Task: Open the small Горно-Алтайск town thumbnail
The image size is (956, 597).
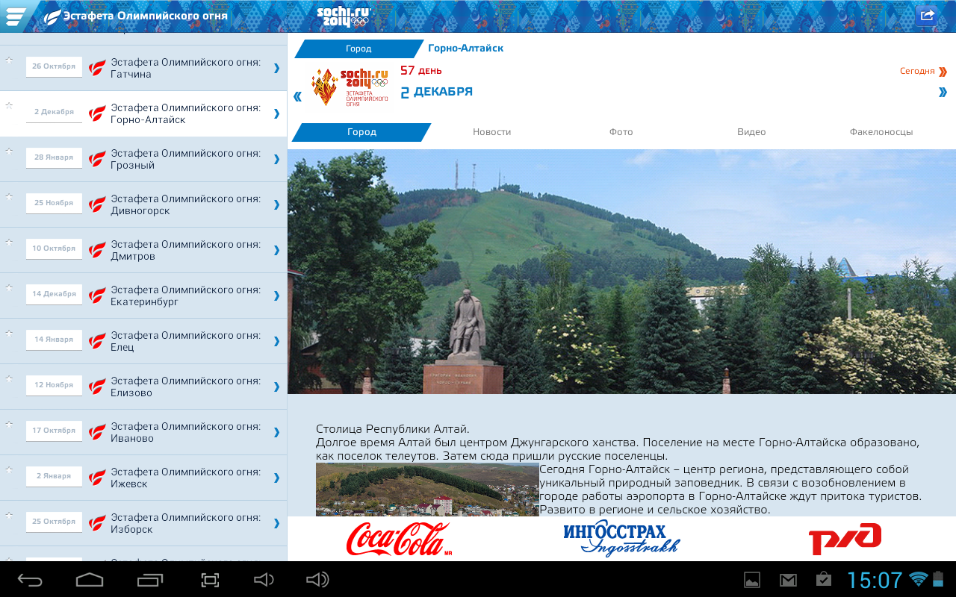Action: (426, 490)
